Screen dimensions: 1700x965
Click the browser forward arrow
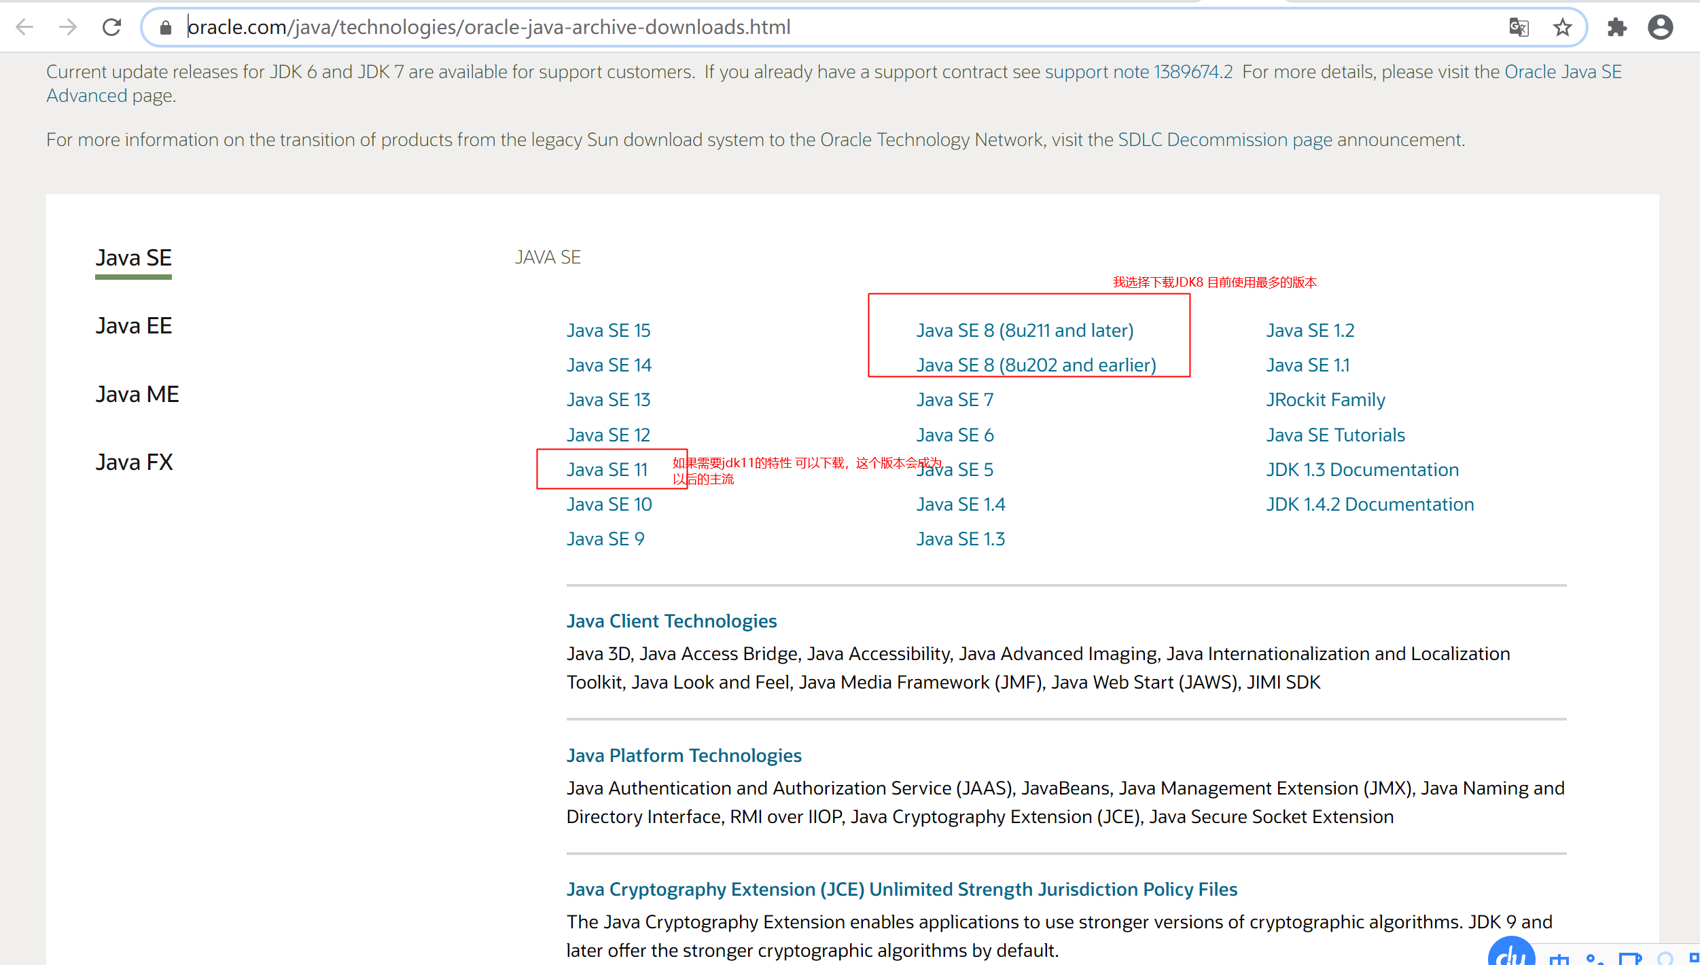[68, 27]
